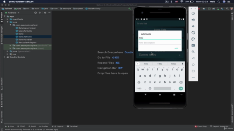Tap the keyboard backspace key

point(181,82)
